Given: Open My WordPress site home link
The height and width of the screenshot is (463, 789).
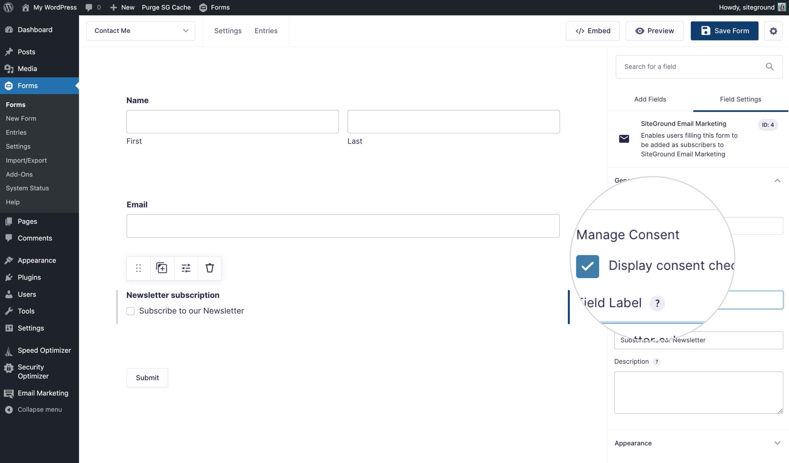Looking at the screenshot, I should click(x=50, y=7).
